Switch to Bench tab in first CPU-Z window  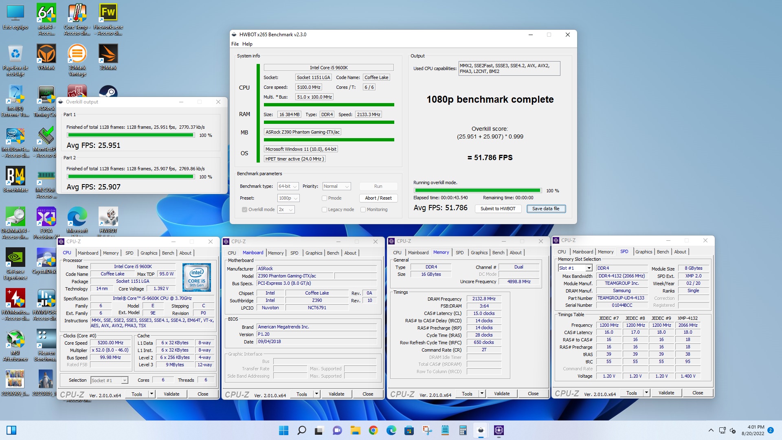click(x=168, y=253)
